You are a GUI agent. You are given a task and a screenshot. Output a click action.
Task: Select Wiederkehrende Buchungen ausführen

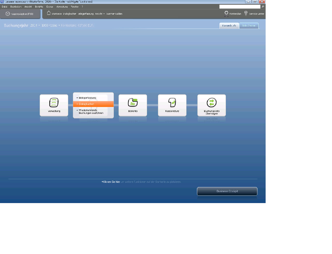pyautogui.click(x=91, y=112)
